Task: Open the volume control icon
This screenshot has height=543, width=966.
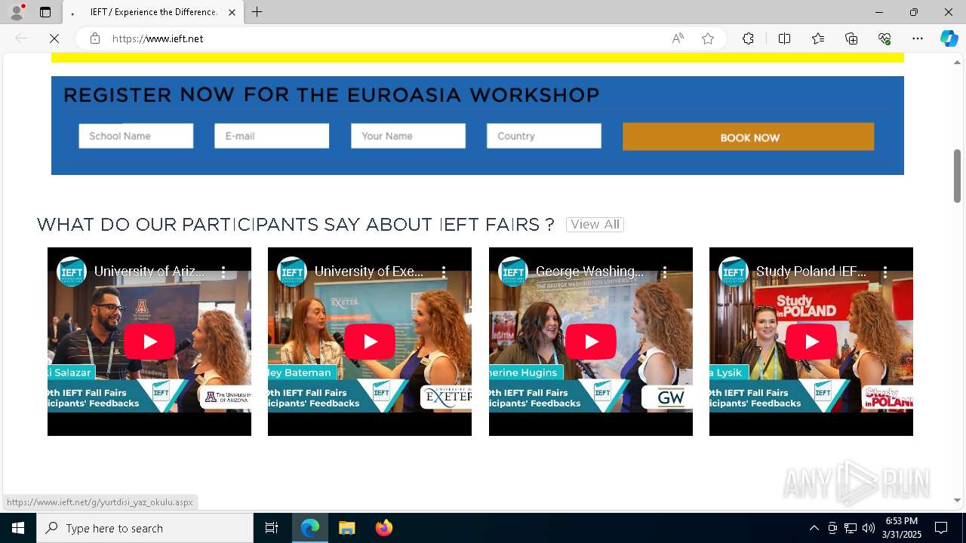Action: [x=869, y=528]
